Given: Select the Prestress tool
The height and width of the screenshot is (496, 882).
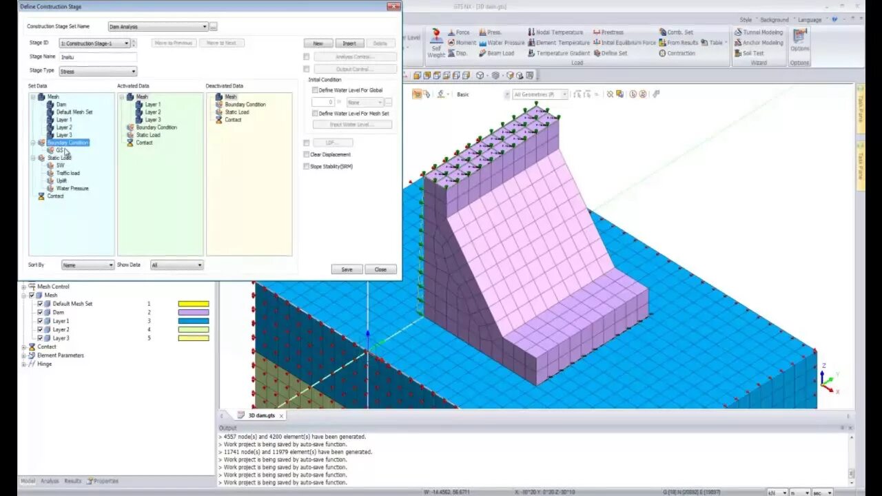Looking at the screenshot, I should coord(608,32).
